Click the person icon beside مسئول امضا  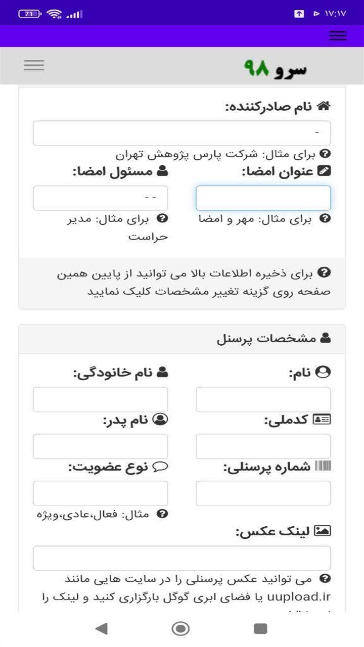(x=162, y=172)
